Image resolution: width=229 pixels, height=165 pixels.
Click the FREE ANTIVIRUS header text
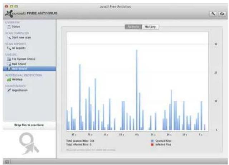tap(42, 13)
